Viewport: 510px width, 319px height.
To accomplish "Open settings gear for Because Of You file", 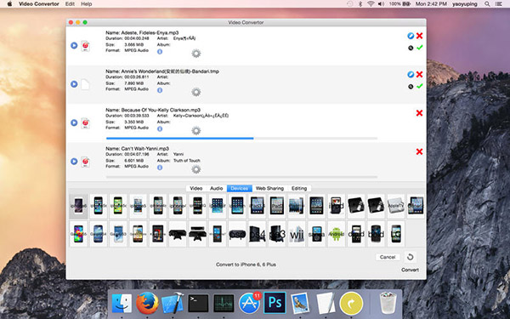I will tap(195, 130).
